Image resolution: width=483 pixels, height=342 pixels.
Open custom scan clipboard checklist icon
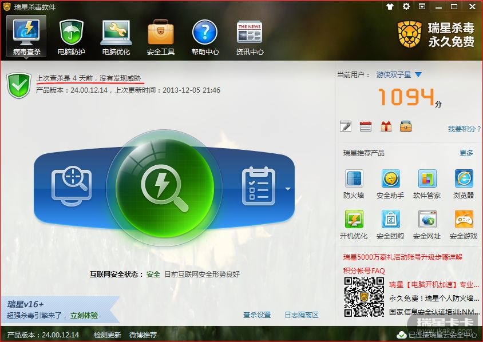tap(259, 186)
